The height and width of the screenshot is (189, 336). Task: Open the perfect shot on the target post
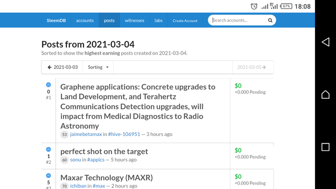(x=104, y=151)
